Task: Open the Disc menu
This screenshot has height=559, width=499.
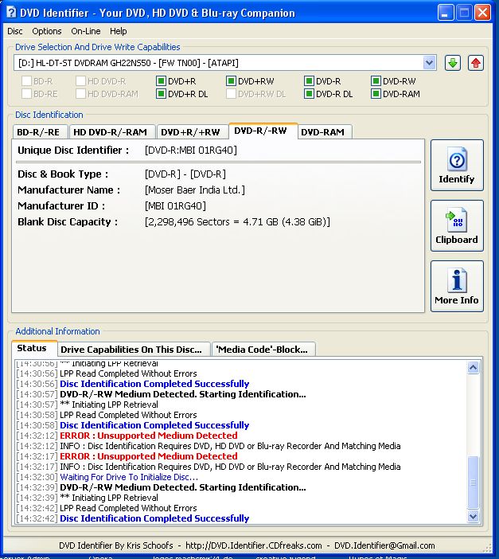Action: 14,31
